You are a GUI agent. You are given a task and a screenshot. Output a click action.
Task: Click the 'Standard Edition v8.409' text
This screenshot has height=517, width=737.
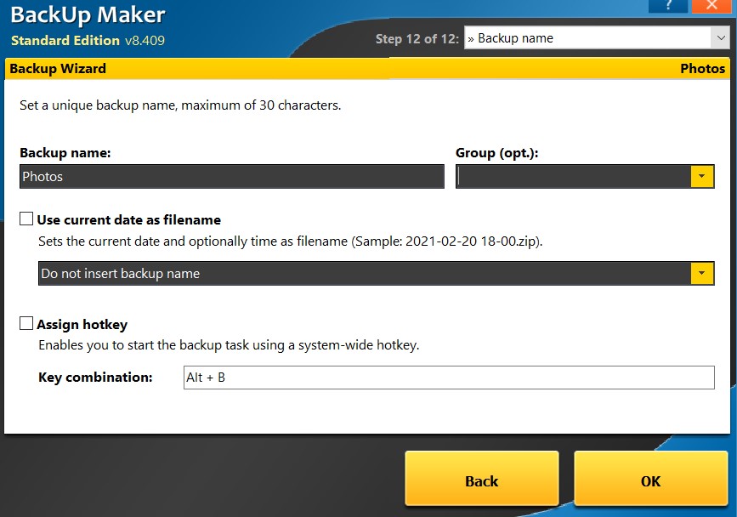(88, 41)
